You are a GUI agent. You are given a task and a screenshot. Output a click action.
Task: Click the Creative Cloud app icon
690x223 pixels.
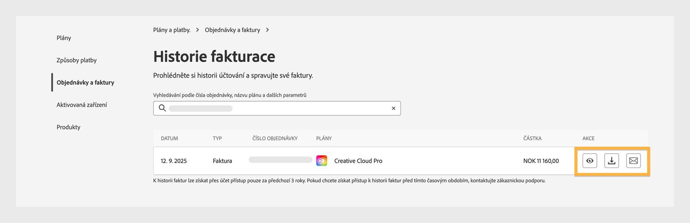tap(322, 161)
